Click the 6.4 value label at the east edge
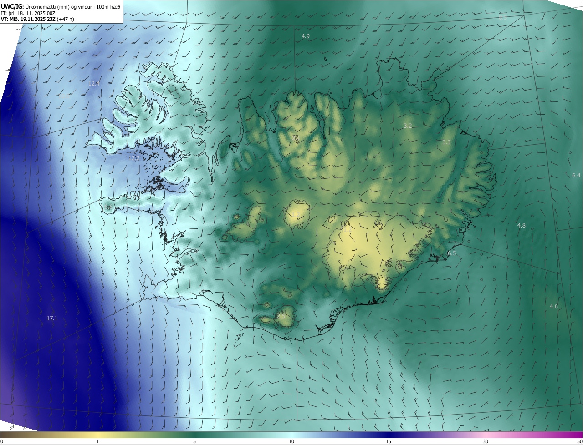Viewport: 583px width, 445px height. [576, 176]
